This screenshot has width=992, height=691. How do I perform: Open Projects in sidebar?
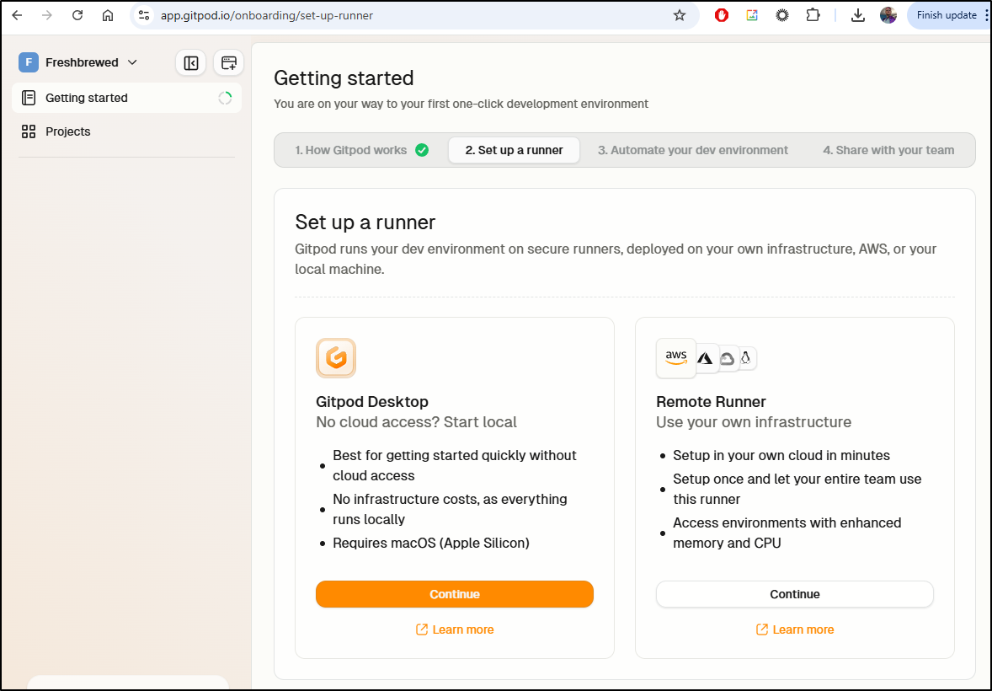pyautogui.click(x=126, y=131)
